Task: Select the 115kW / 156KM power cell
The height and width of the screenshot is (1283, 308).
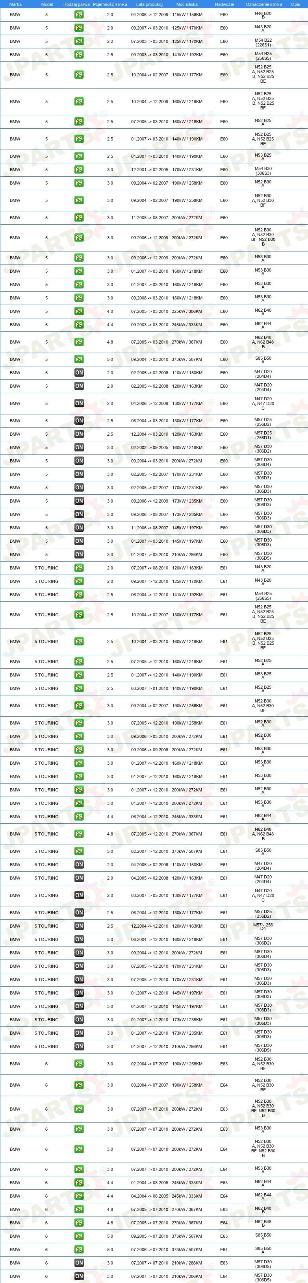Action: [x=187, y=15]
